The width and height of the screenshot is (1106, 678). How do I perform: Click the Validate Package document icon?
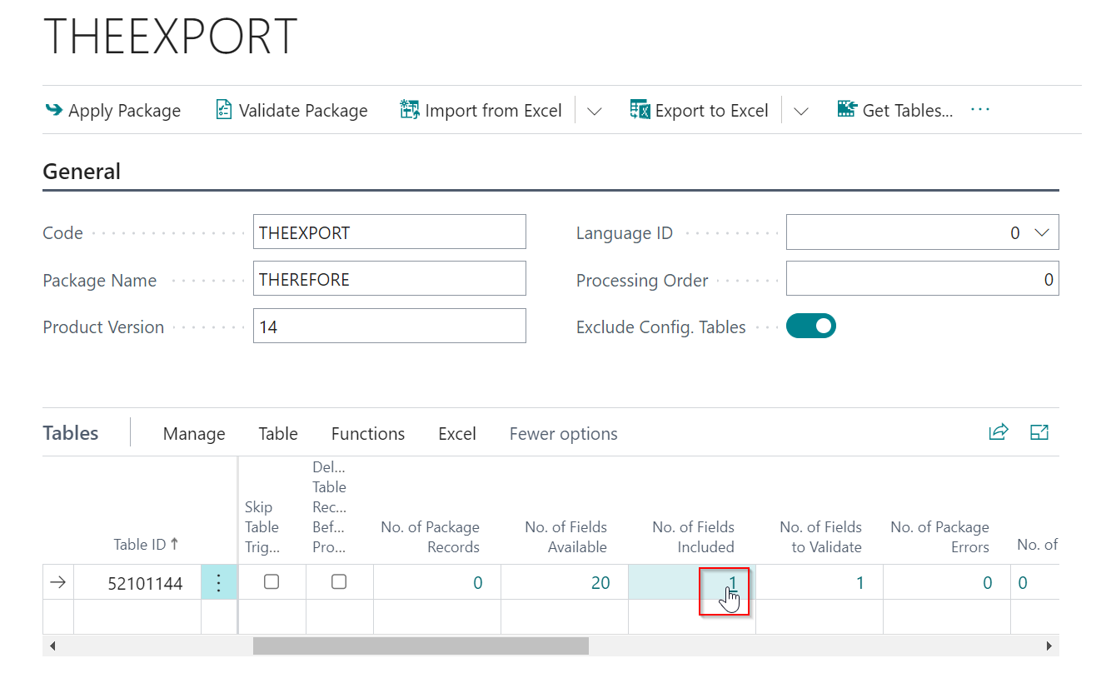[x=223, y=110]
